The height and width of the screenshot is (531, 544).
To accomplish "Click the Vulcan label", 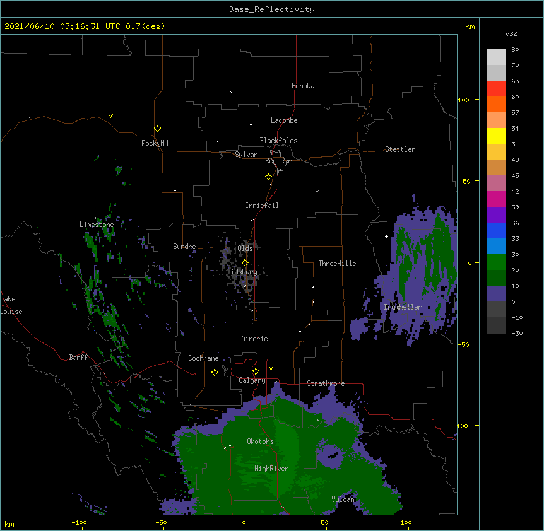I will pos(343,499).
